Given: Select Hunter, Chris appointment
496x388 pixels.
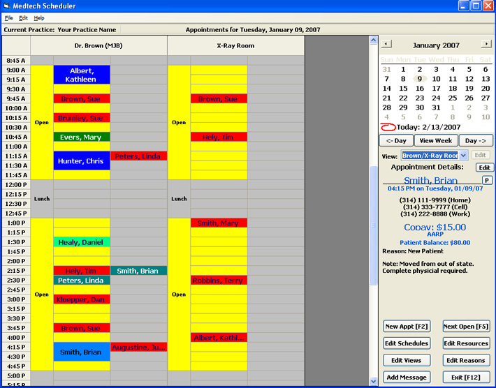Looking at the screenshot, I should pos(82,161).
